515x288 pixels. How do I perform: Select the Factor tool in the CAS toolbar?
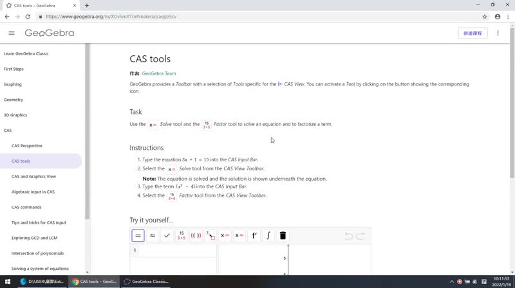tap(182, 235)
